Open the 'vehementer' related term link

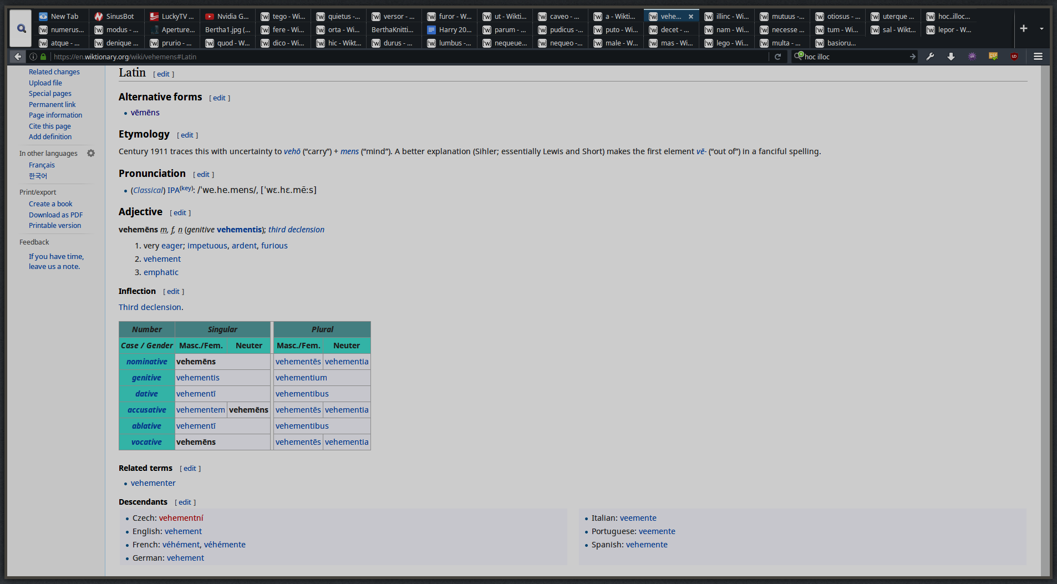pyautogui.click(x=153, y=483)
